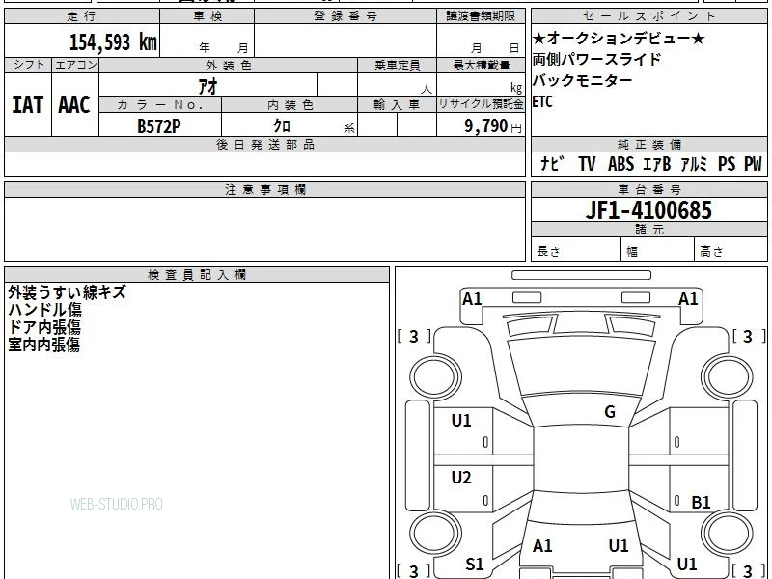772x579 pixels.
Task: Select the 諸元 header
Action: (648, 230)
